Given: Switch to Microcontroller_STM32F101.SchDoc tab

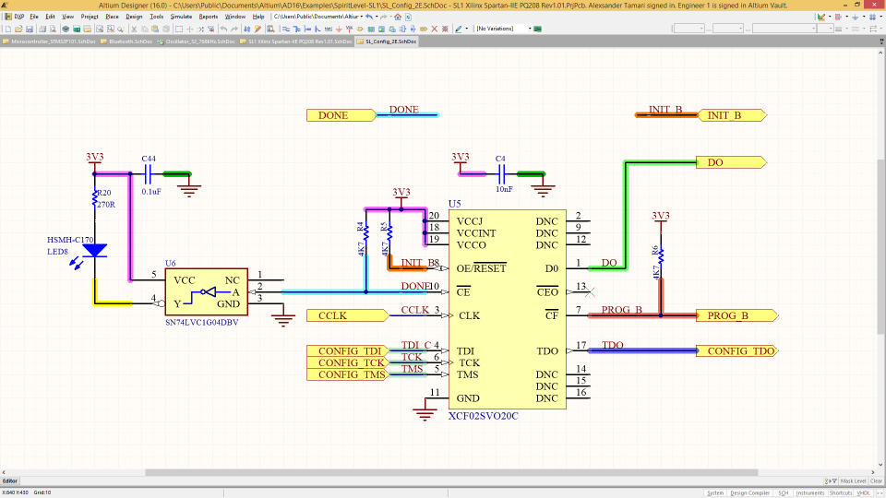Looking at the screenshot, I should 50,41.
